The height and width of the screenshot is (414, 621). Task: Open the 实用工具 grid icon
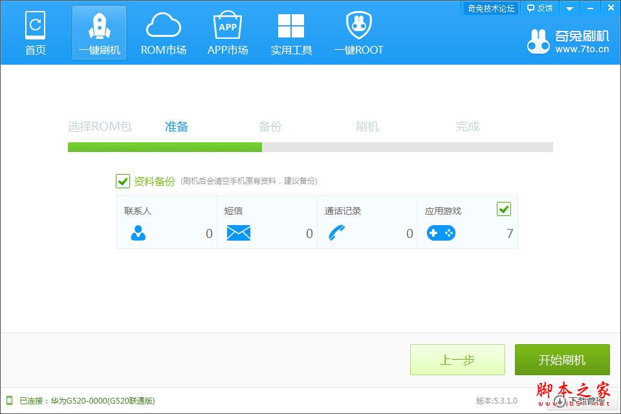click(291, 26)
